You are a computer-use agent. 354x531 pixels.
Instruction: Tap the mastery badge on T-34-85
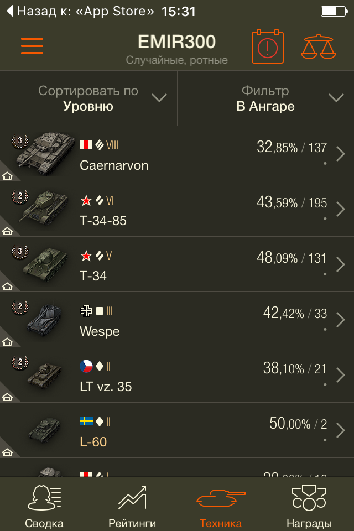coord(20,196)
